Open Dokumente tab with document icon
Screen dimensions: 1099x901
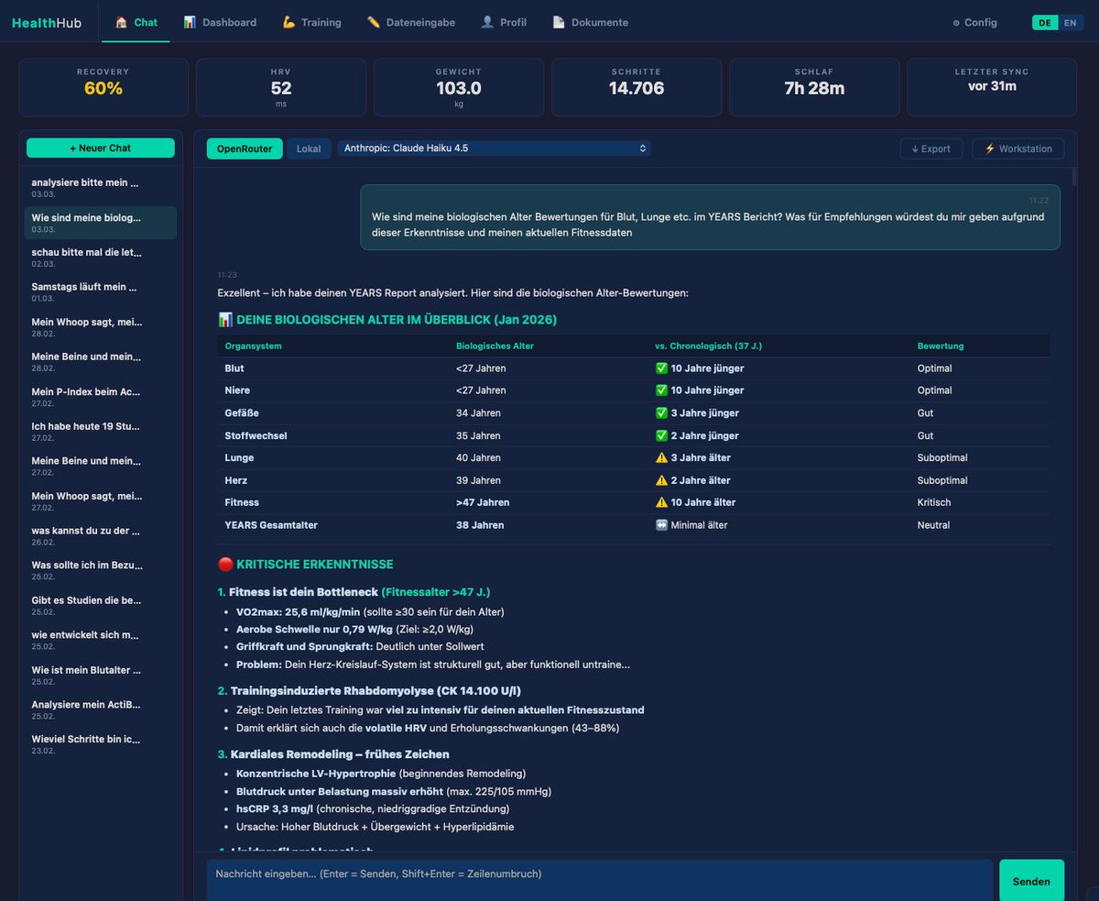(591, 23)
